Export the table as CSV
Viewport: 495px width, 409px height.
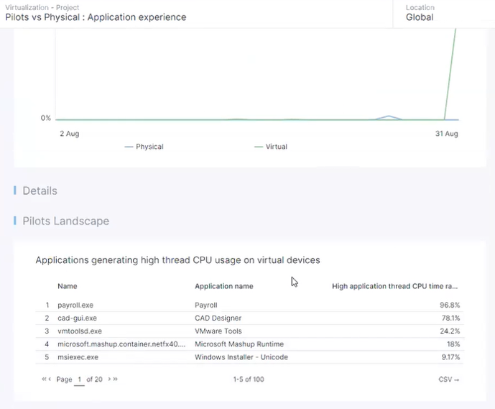(448, 379)
